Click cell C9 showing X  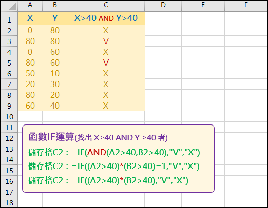point(106,106)
